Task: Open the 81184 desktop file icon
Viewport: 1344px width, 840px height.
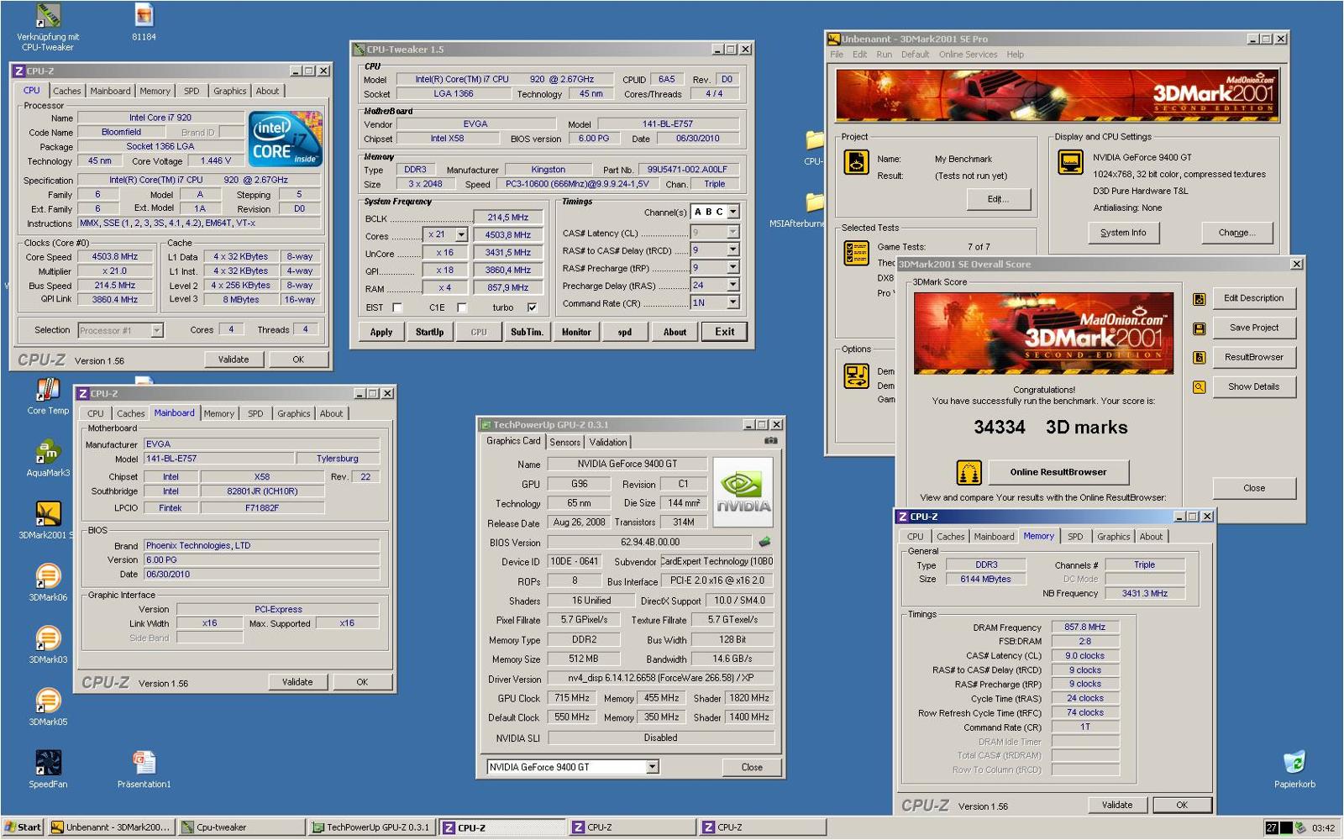Action: (x=144, y=15)
